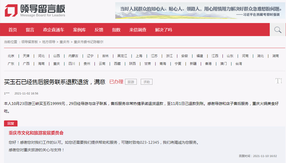Open the 指数 navigation item
286x163 pixels.
pos(116,30)
